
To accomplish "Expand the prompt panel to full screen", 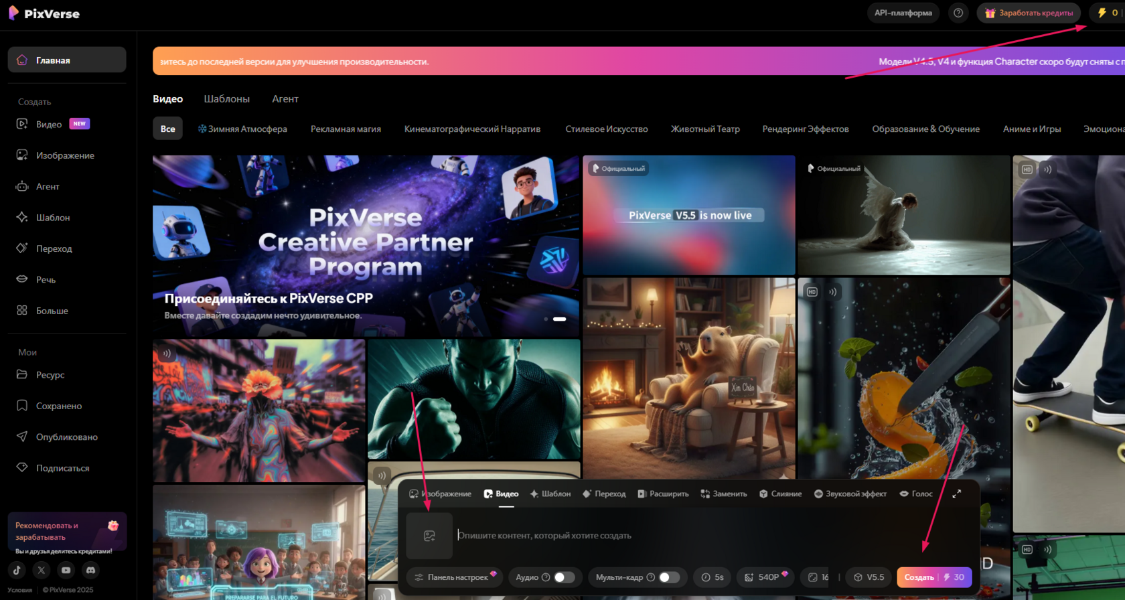I will [x=957, y=494].
